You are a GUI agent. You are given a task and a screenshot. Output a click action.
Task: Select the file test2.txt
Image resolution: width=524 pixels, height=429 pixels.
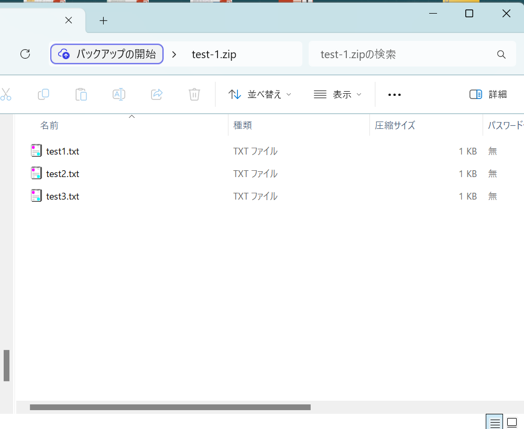click(62, 174)
